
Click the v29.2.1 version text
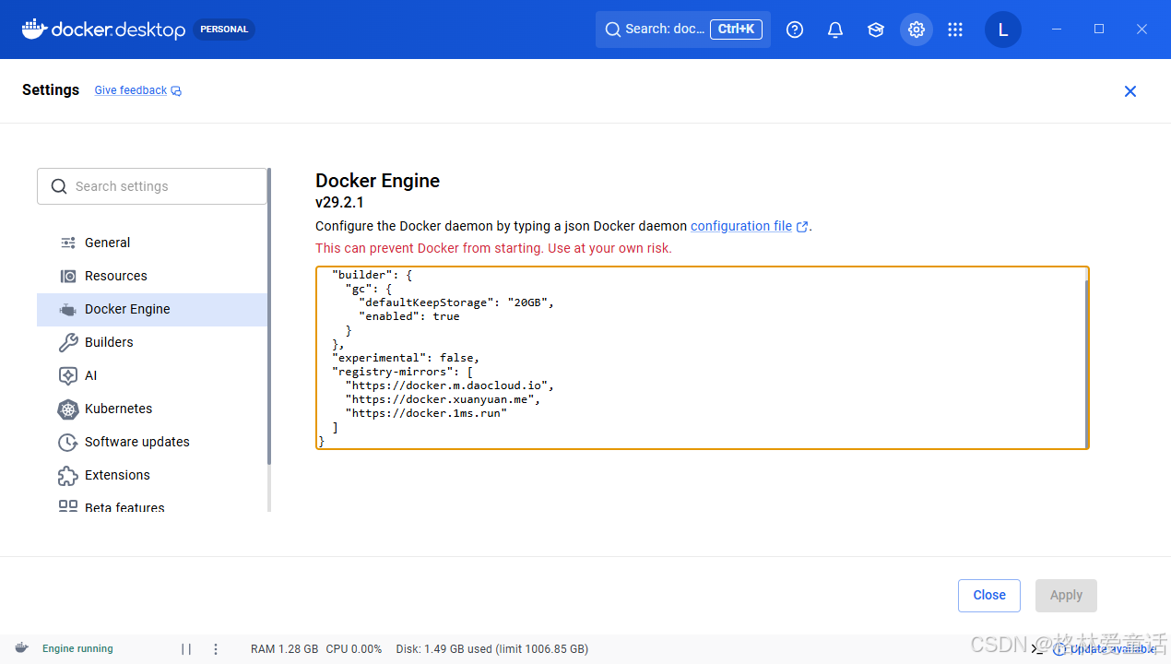pyautogui.click(x=339, y=203)
